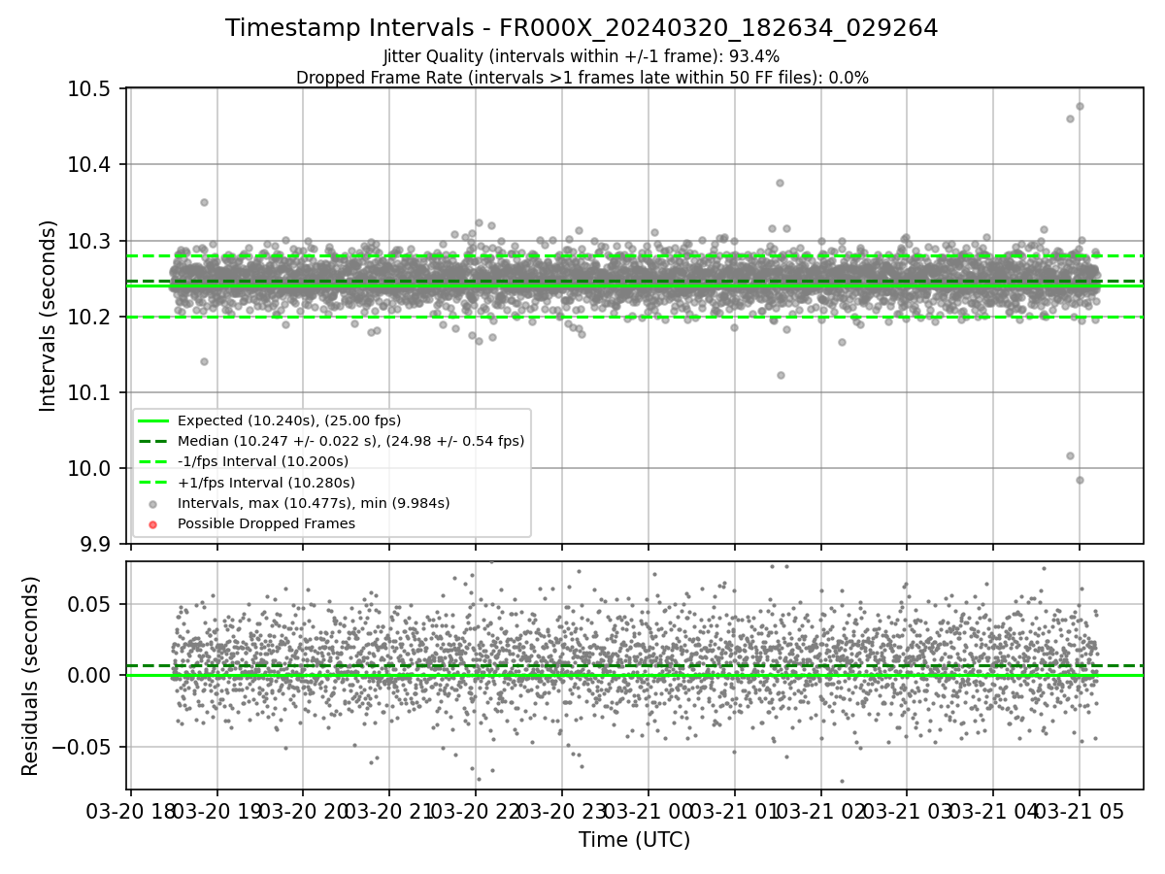Click the 'Intervals (seconds)' y-axis label

pyautogui.click(x=49, y=316)
